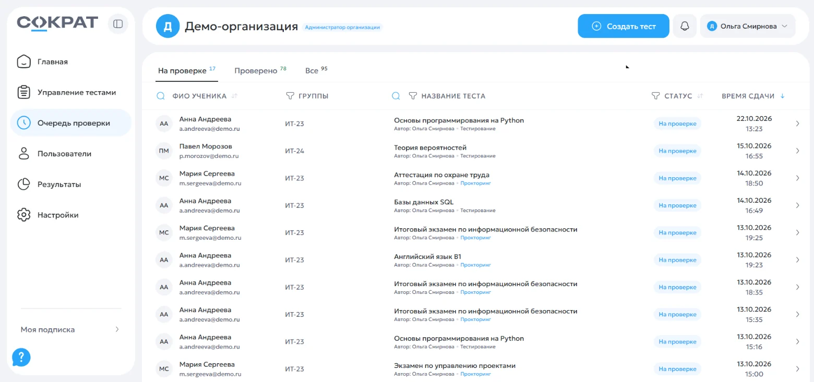Expand Моя подписка with its chevron

[117, 329]
